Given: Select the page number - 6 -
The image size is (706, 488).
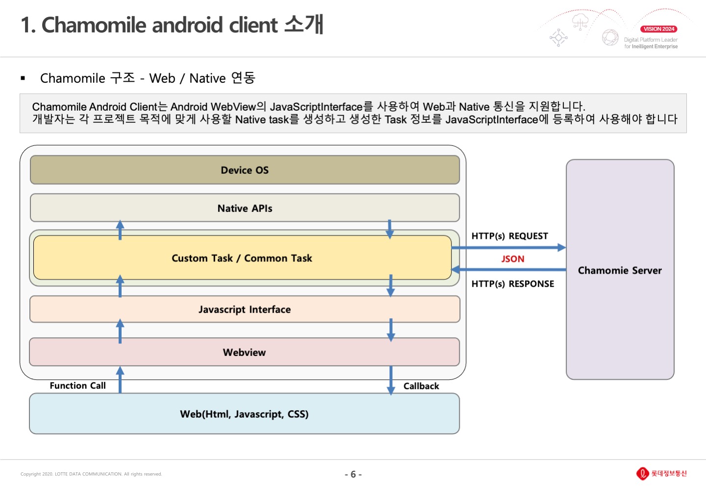Looking at the screenshot, I should click(x=353, y=474).
